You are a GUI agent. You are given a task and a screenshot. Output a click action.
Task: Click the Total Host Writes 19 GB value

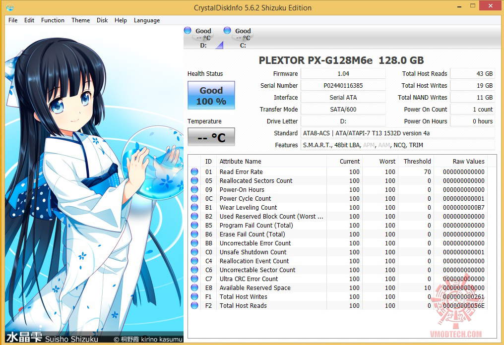pyautogui.click(x=472, y=85)
